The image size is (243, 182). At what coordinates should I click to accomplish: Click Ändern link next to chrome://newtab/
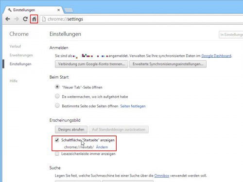(x=102, y=147)
